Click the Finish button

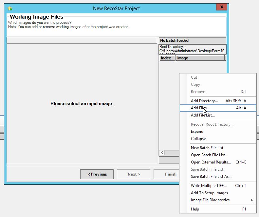click(x=166, y=174)
